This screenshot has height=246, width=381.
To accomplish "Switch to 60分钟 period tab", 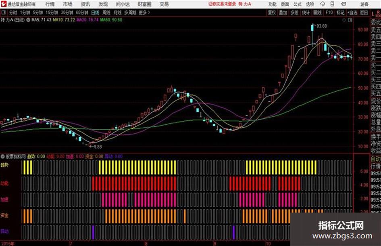I will tap(82, 13).
